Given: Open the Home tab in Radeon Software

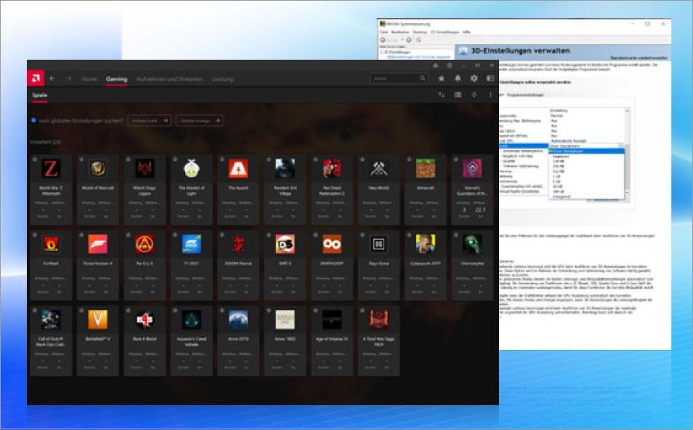Looking at the screenshot, I should coord(89,78).
